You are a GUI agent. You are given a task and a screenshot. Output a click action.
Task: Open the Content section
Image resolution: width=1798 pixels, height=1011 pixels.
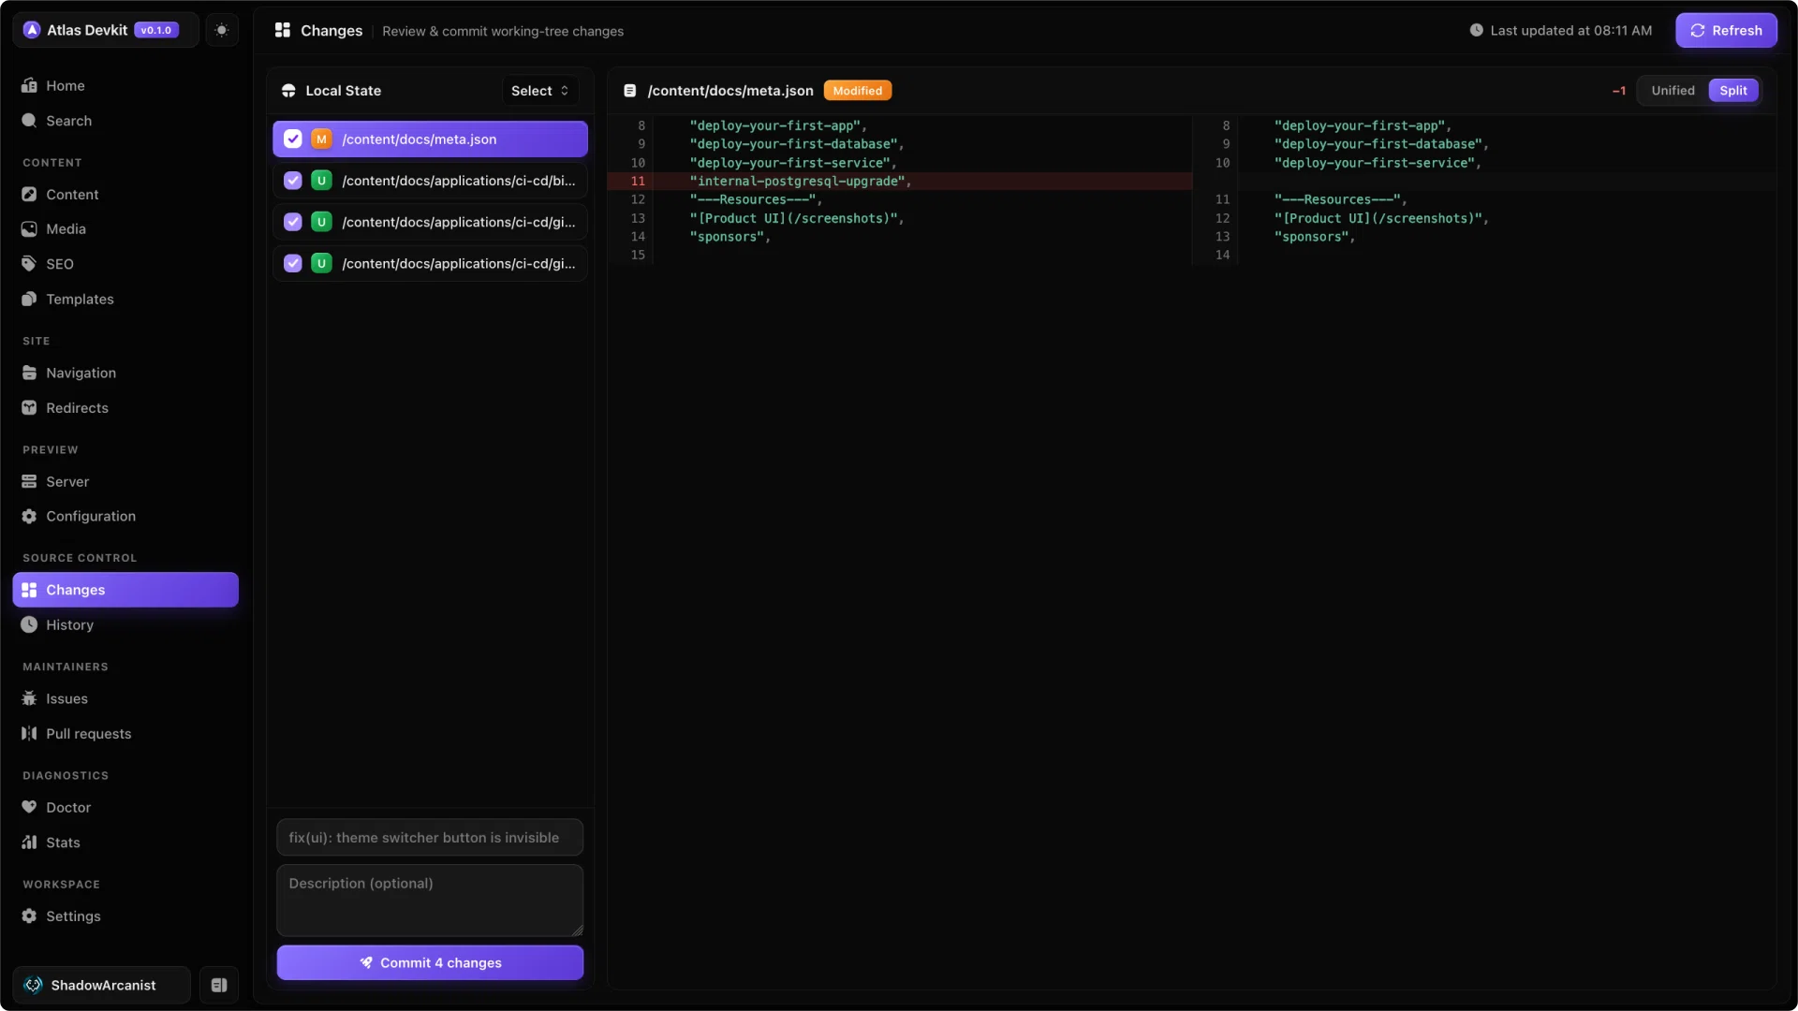pyautogui.click(x=125, y=195)
